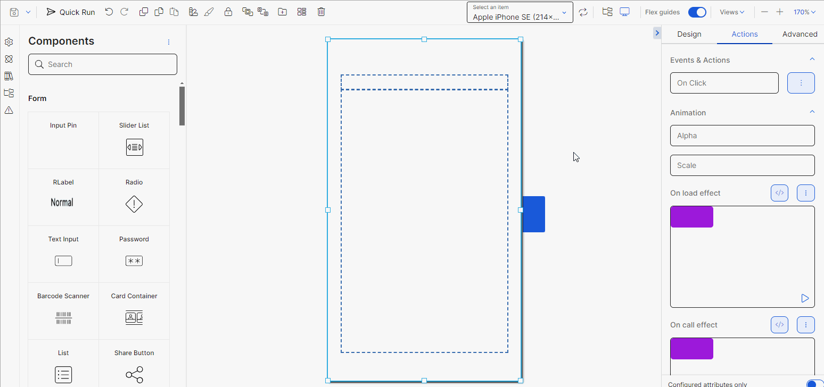Switch to the Design tab

point(689,34)
